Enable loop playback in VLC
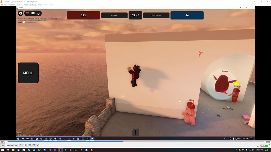271x152 pixels. click(x=33, y=145)
